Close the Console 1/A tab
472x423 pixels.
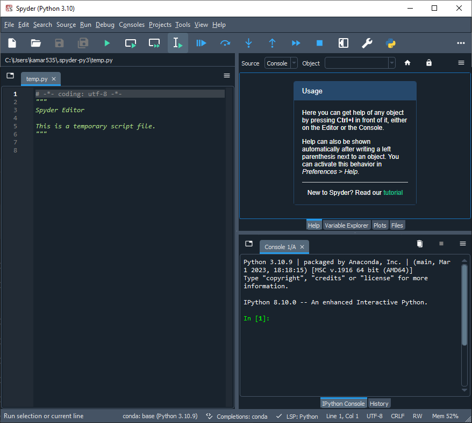[x=302, y=247]
